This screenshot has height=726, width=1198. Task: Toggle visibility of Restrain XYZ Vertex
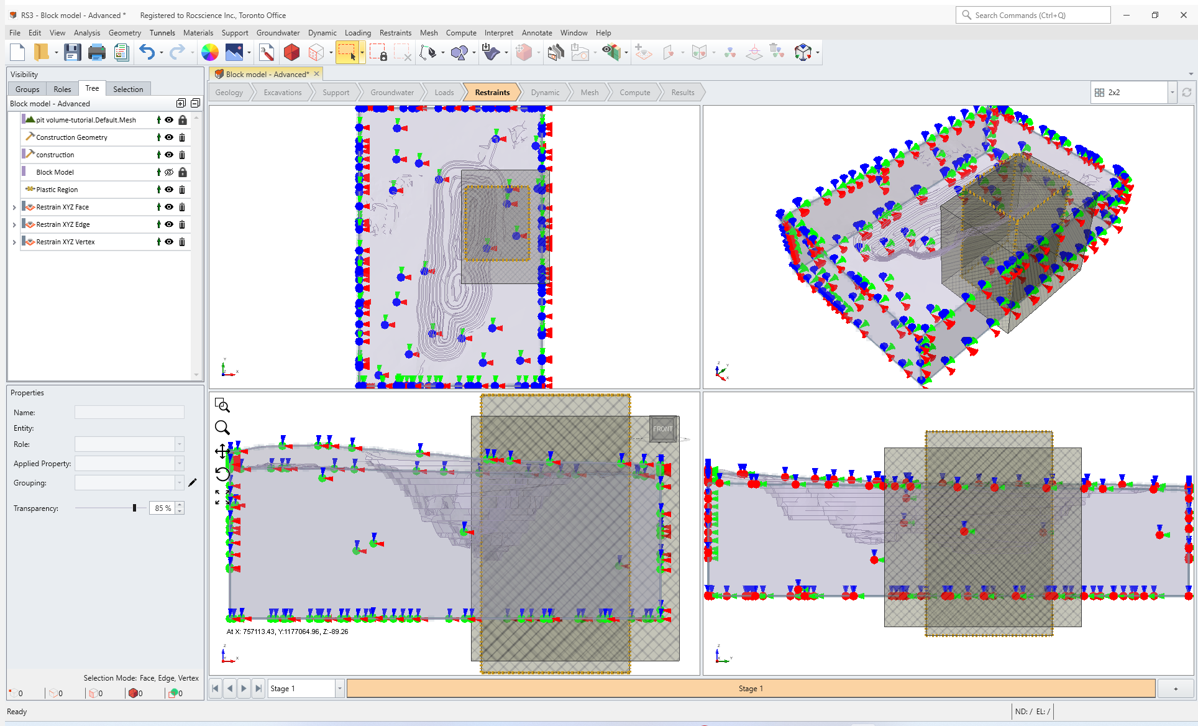click(x=169, y=242)
